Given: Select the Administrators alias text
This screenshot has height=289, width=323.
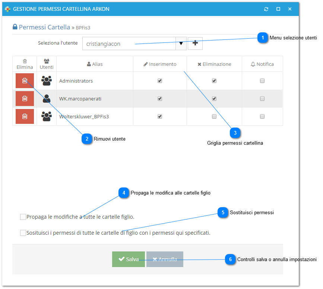Looking at the screenshot, I should point(76,81).
